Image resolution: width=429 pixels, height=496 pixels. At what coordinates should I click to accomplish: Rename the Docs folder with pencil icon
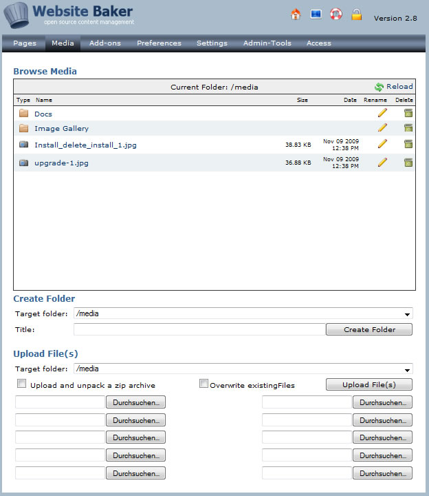(x=382, y=113)
